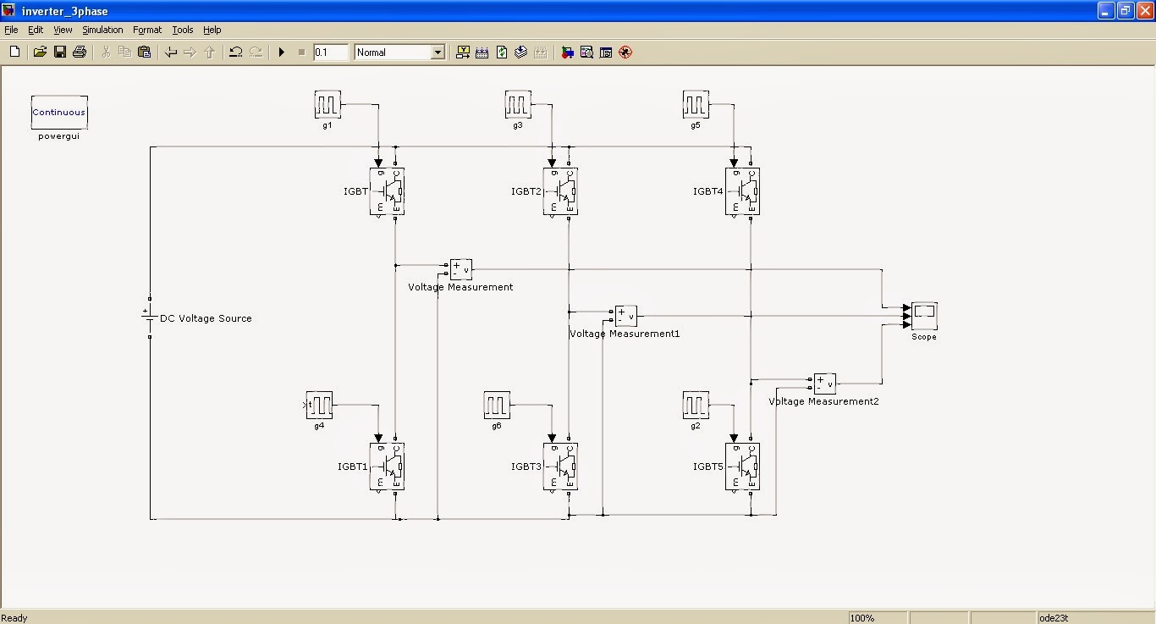Image resolution: width=1156 pixels, height=624 pixels.
Task: Open the Tools menu
Action: (183, 30)
